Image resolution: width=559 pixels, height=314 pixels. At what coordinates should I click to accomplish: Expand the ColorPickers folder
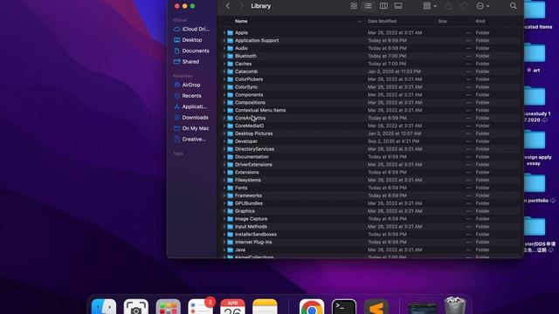(224, 79)
